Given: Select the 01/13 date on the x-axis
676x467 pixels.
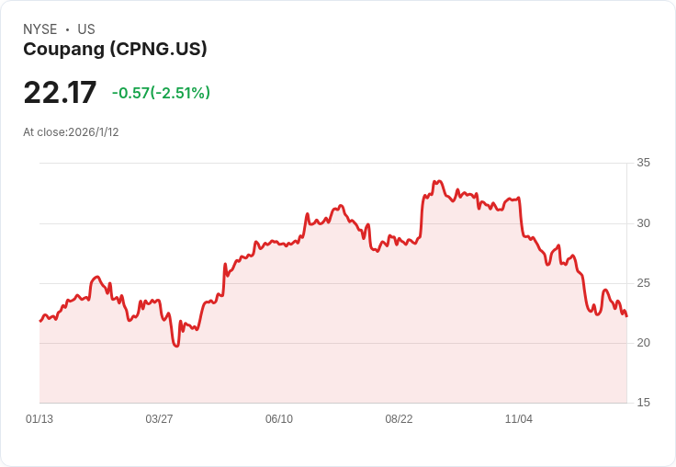Looking at the screenshot, I should pyautogui.click(x=39, y=419).
